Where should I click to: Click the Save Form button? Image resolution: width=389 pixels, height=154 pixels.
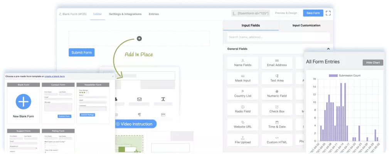click(313, 13)
